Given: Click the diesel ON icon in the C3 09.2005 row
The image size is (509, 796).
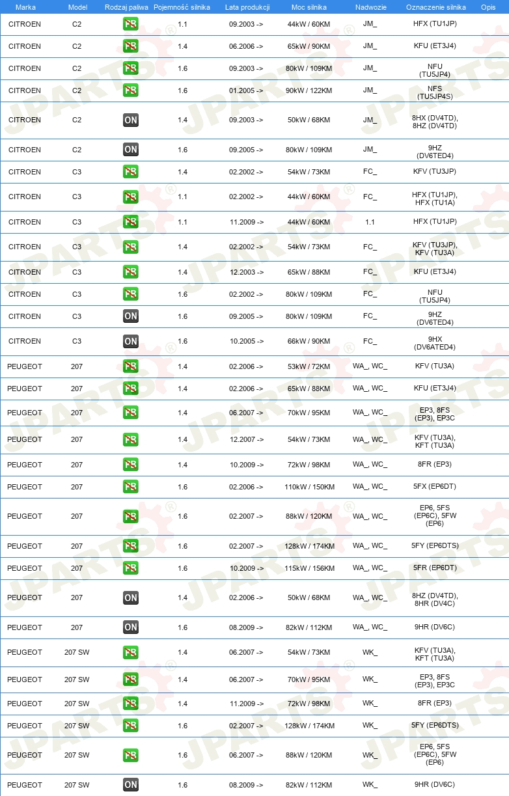Looking at the screenshot, I should pos(131,316).
